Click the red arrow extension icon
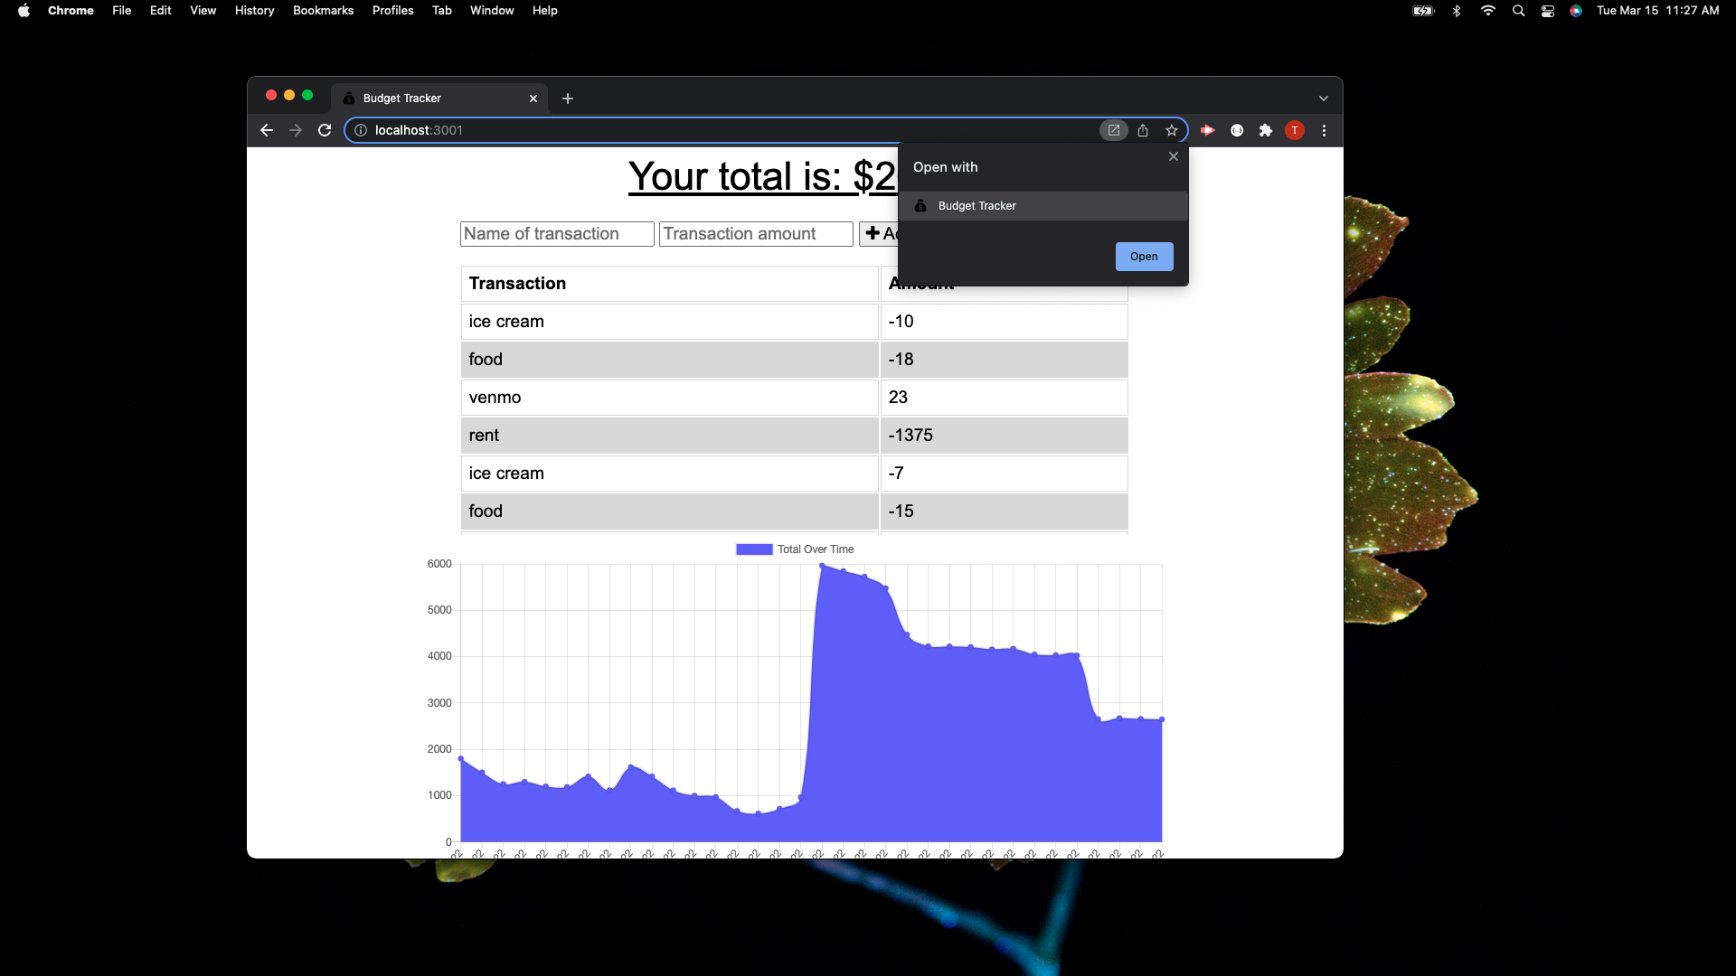 pyautogui.click(x=1207, y=130)
